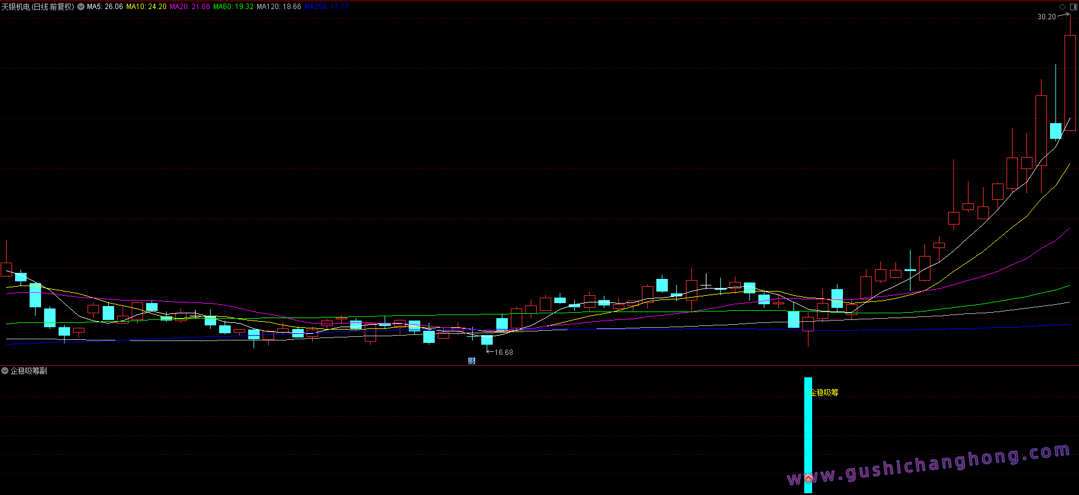Click the 30.20 high price marker
Viewport: 1079px width, 495px height.
point(1046,17)
